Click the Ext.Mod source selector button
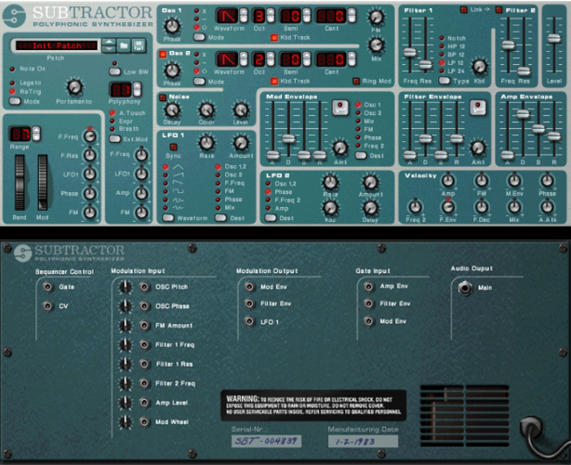Image resolution: width=571 pixels, height=465 pixels. pyautogui.click(x=114, y=139)
